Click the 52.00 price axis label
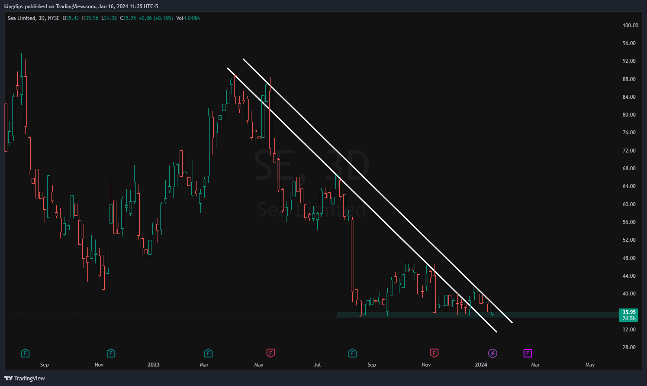647x386 pixels. coord(629,240)
